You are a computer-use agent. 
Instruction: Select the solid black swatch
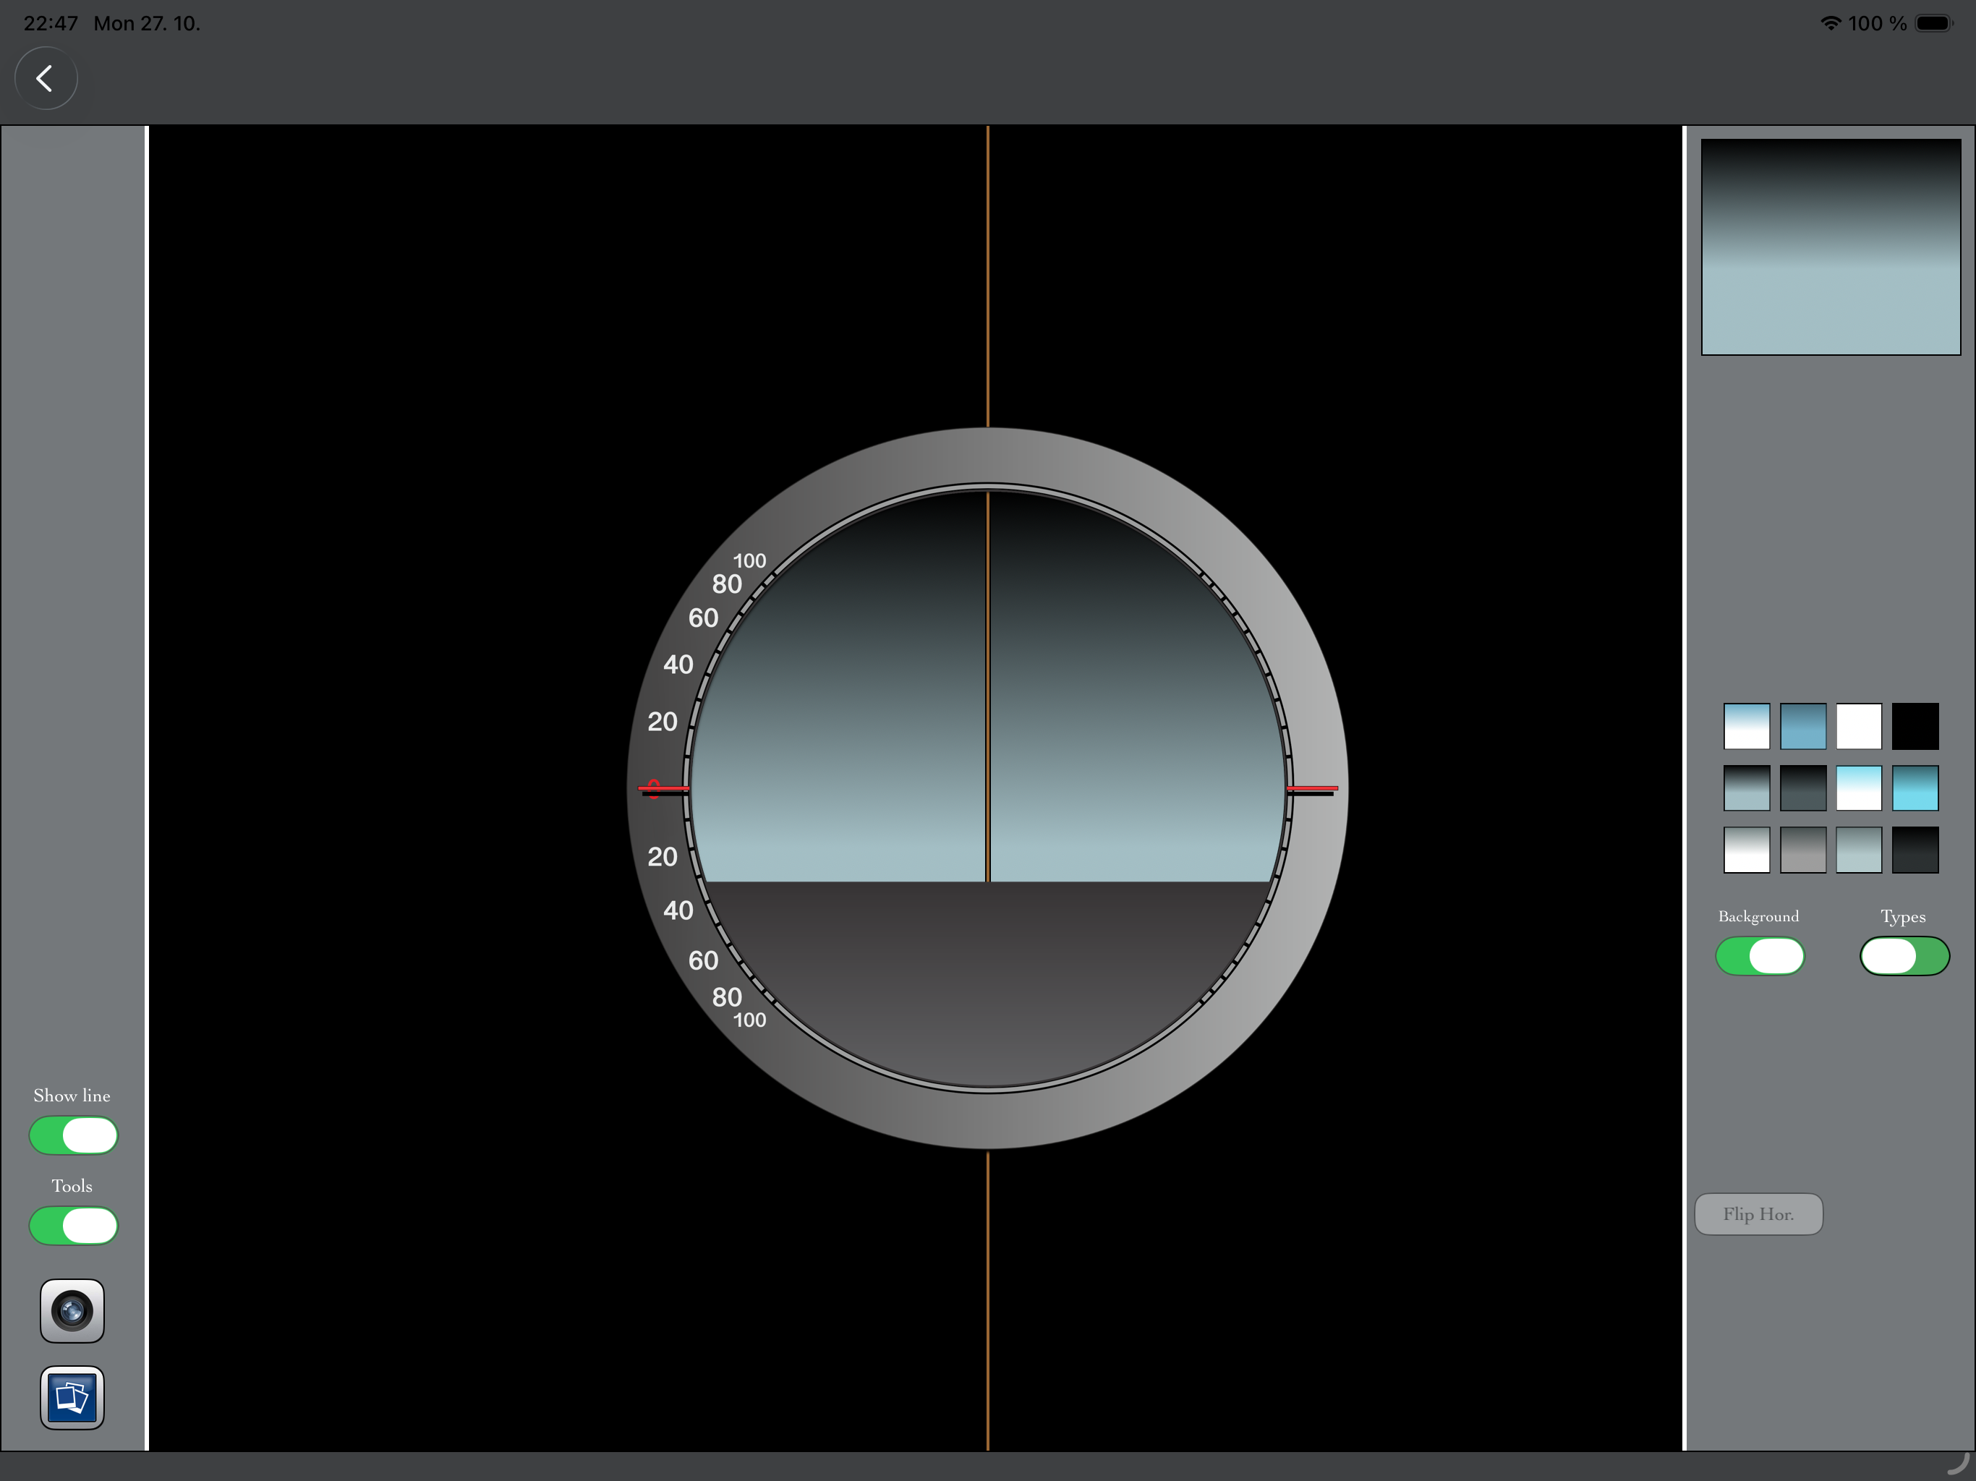[x=1915, y=726]
